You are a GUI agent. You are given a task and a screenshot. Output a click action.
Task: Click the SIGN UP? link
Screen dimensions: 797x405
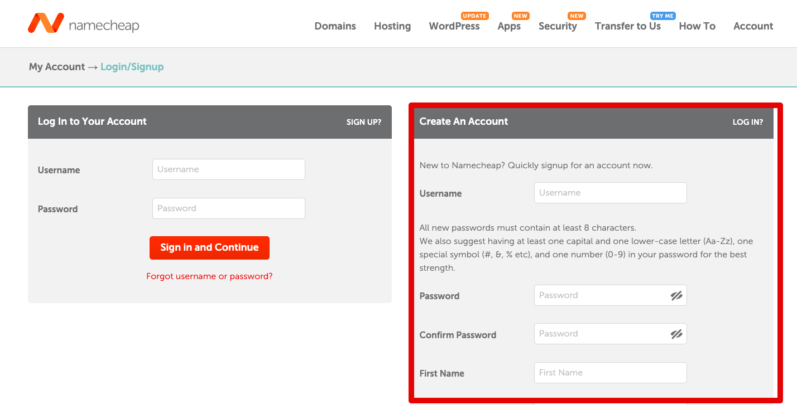coord(364,122)
